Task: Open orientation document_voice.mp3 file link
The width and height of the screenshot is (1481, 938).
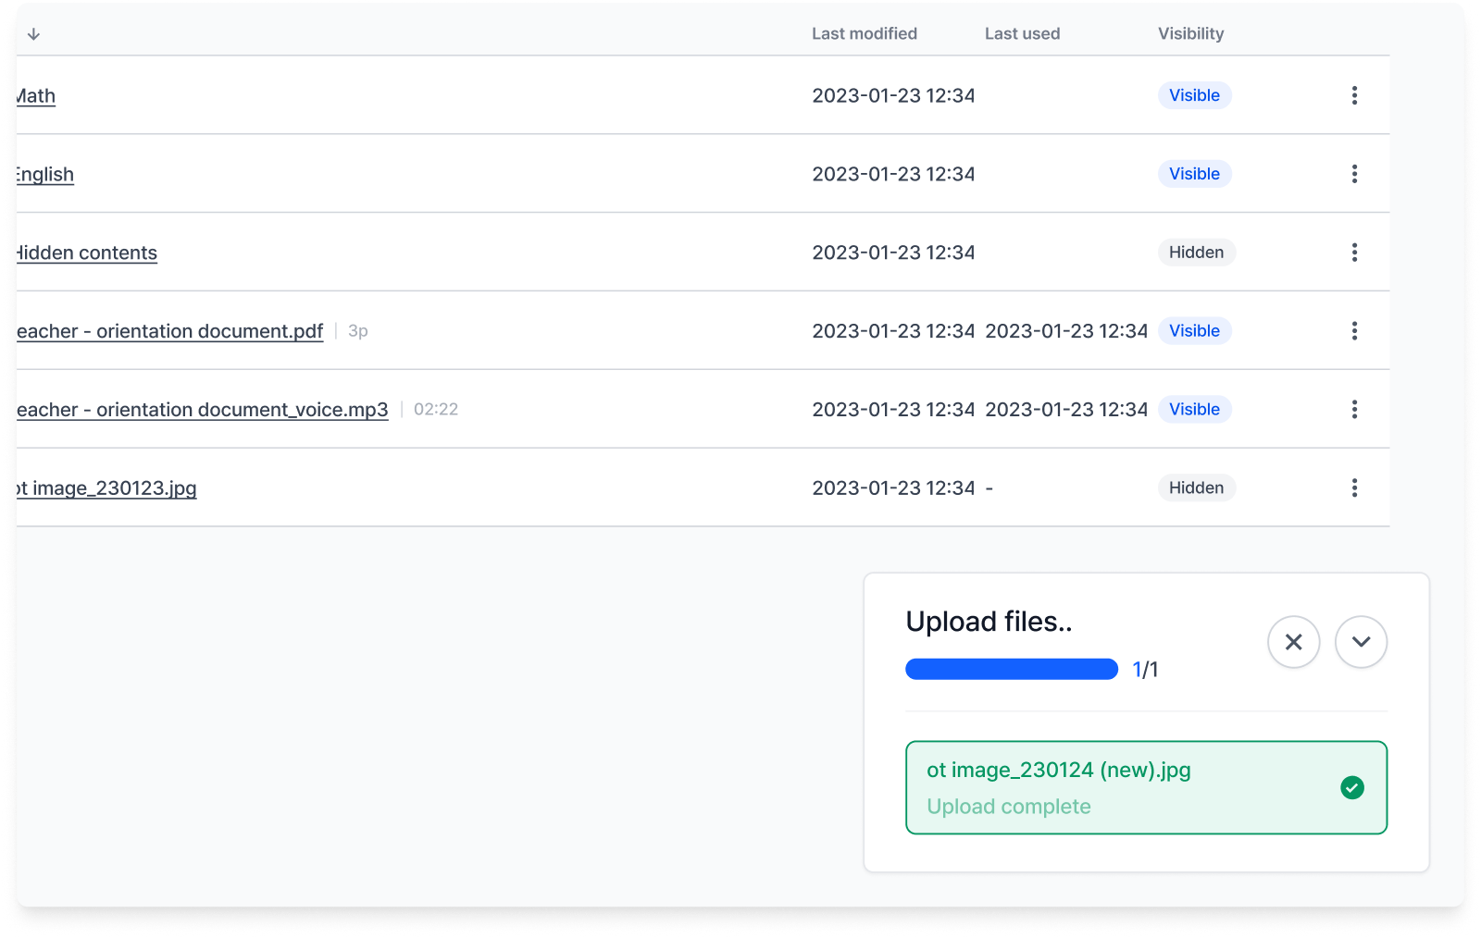Action: [203, 411]
